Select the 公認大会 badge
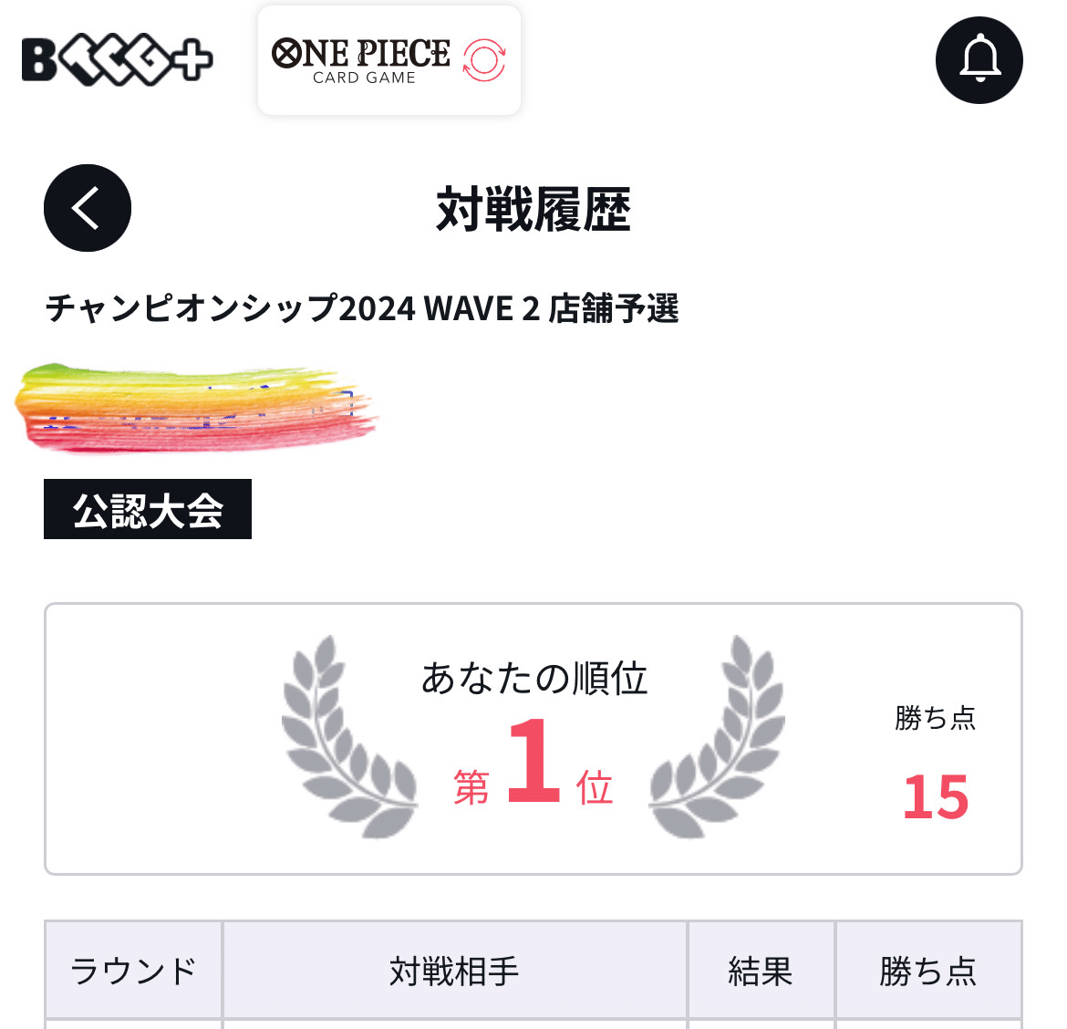This screenshot has height=1029, width=1067. pyautogui.click(x=148, y=509)
